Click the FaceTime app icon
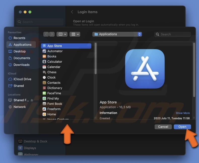 pos(44,93)
